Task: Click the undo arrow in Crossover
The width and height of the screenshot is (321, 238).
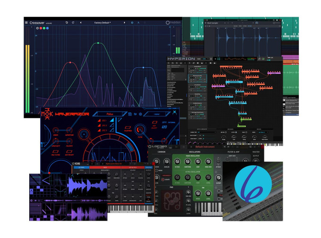Action: pos(67,22)
